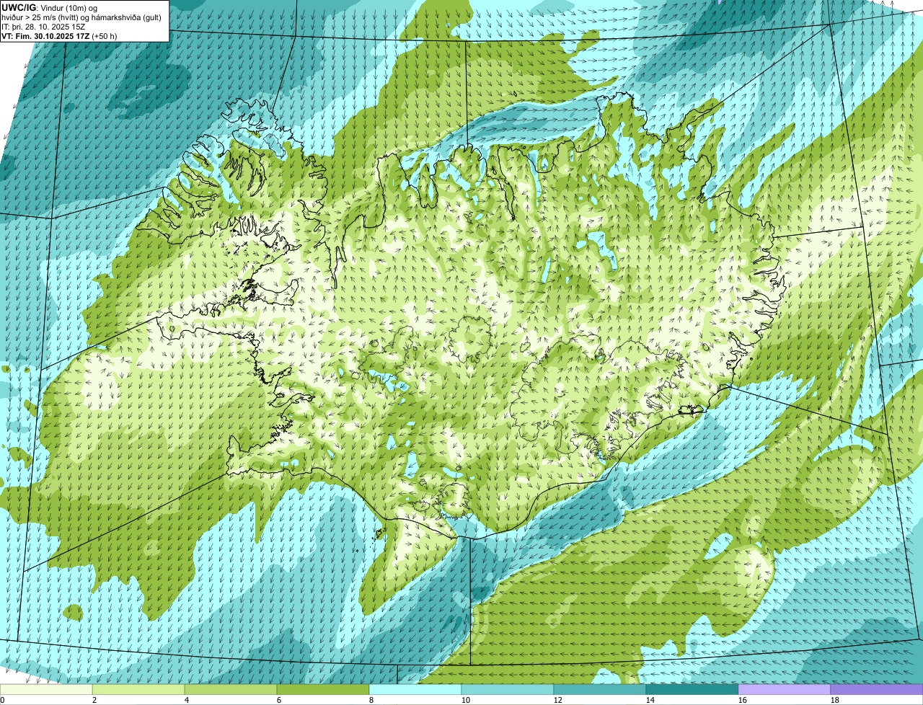Click the legend scale label "8"
923x705 pixels.
[371, 700]
